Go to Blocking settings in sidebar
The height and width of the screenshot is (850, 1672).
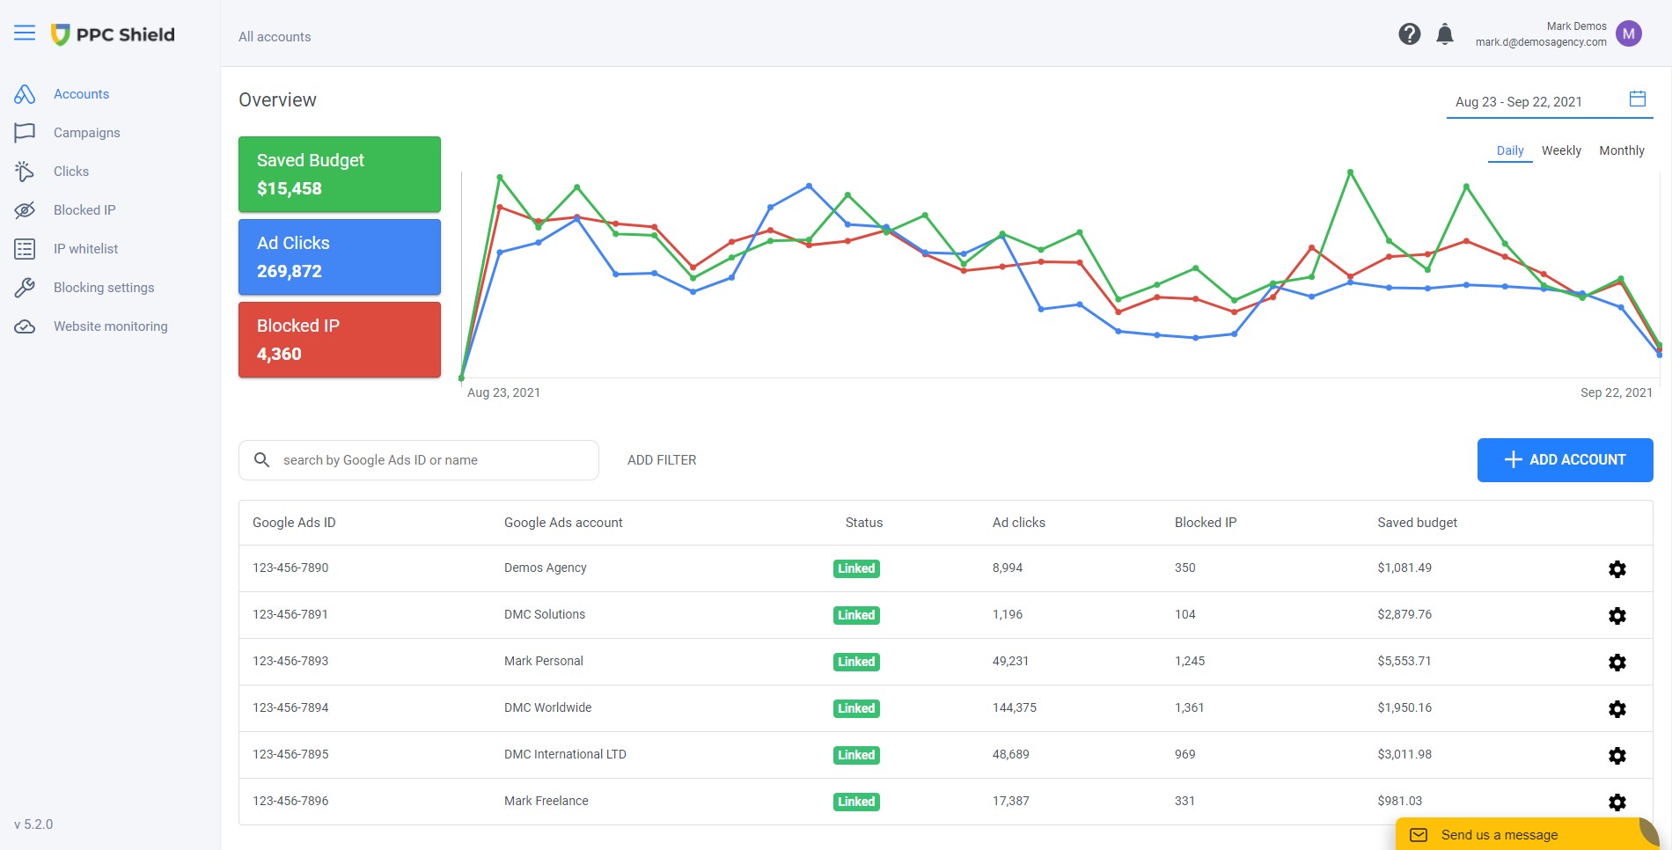click(103, 288)
